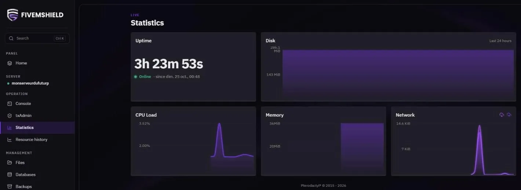Click the Ctrl K shortcut badge
Image resolution: width=521 pixels, height=190 pixels.
point(60,38)
